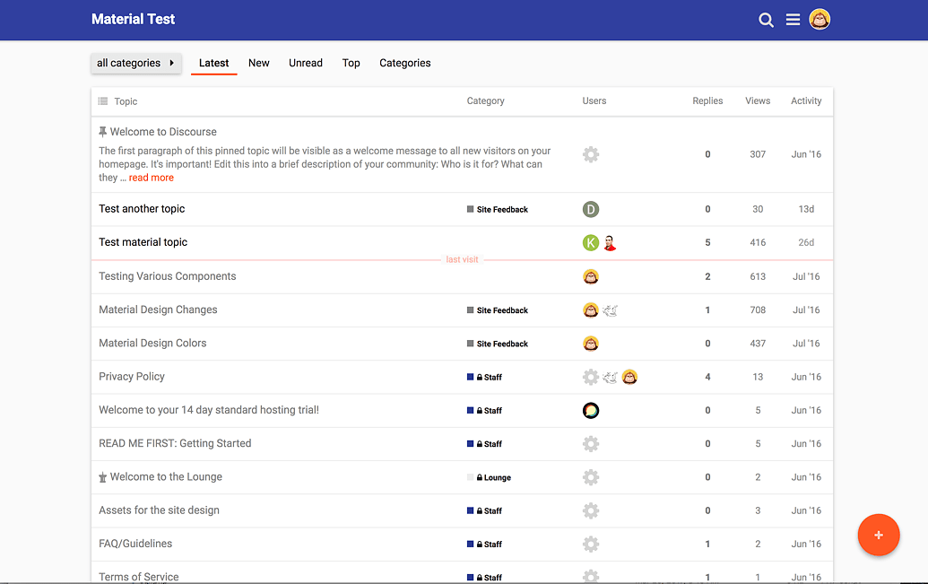Click the pin icon on Welcome to Discourse

(103, 132)
